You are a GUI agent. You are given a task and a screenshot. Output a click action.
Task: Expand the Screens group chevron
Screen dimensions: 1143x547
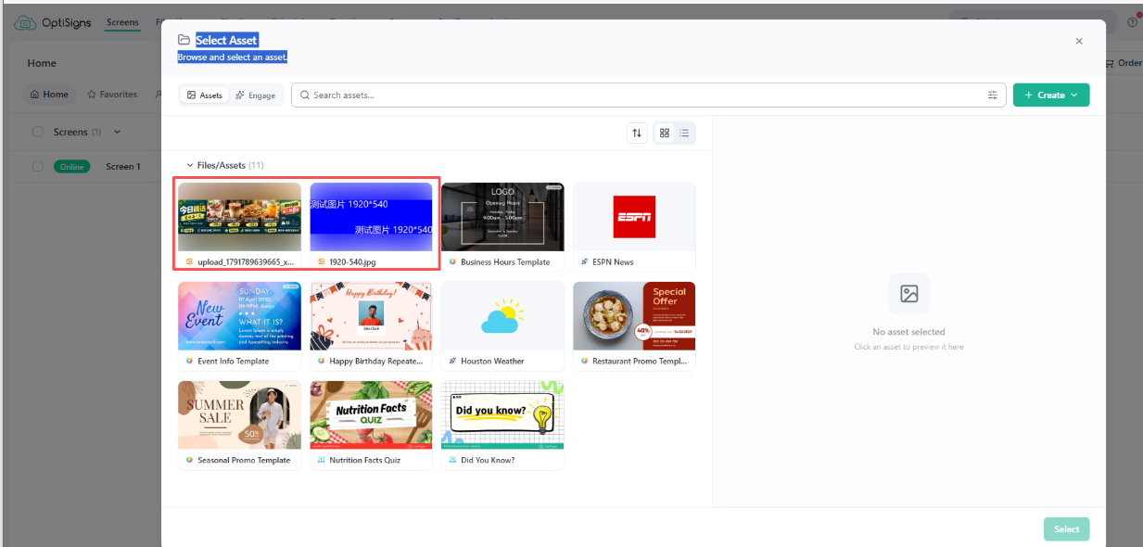(x=117, y=132)
